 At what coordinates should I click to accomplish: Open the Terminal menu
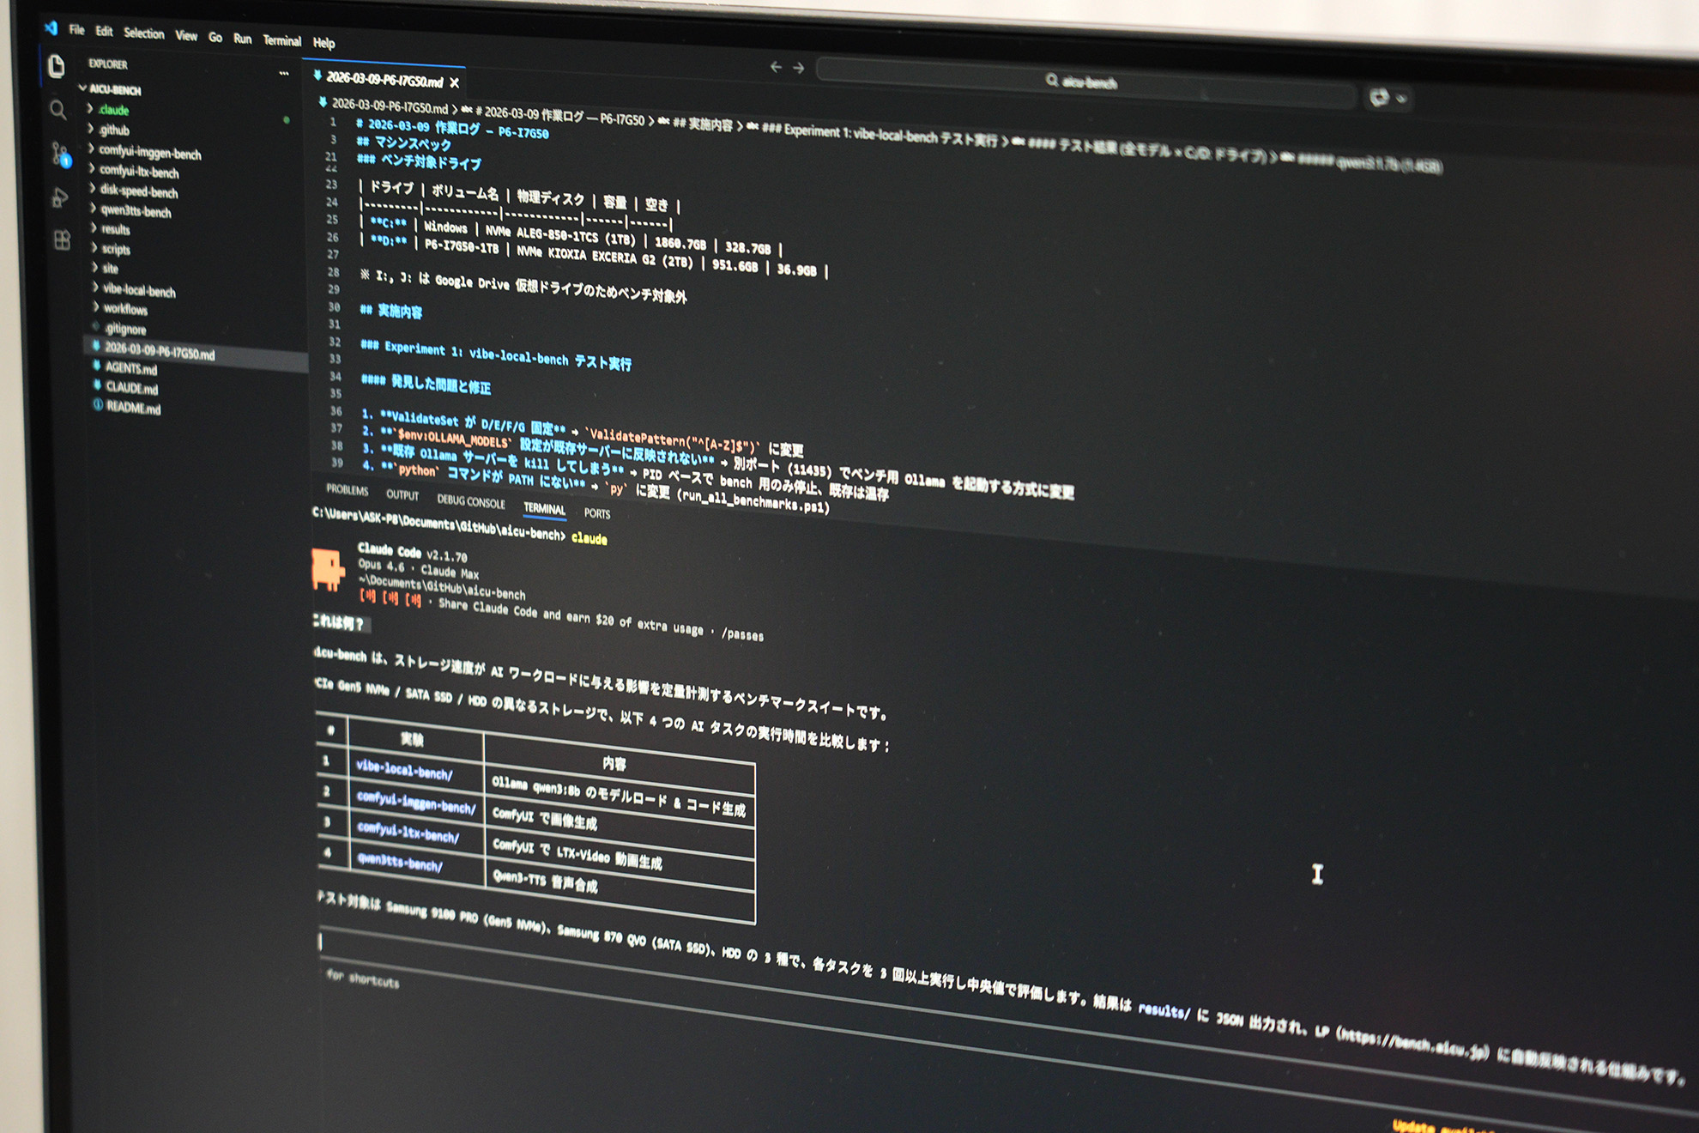tap(281, 40)
